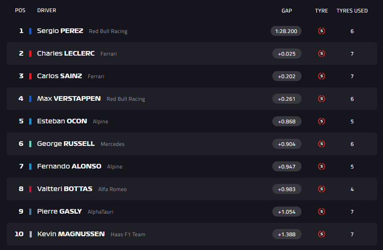Click the 1:28.200 lap time badge

[286, 31]
